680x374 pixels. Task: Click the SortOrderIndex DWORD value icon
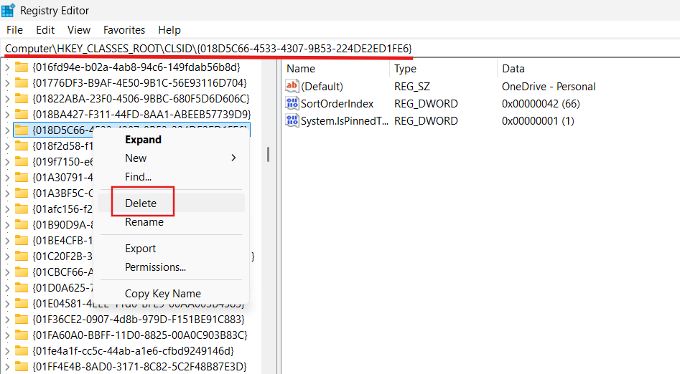click(292, 103)
